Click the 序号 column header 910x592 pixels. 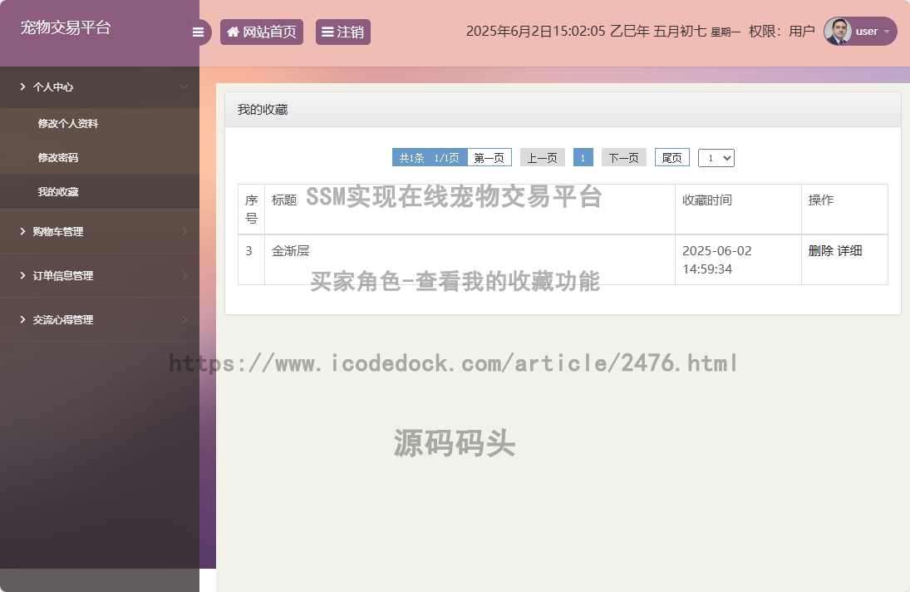[x=251, y=210]
